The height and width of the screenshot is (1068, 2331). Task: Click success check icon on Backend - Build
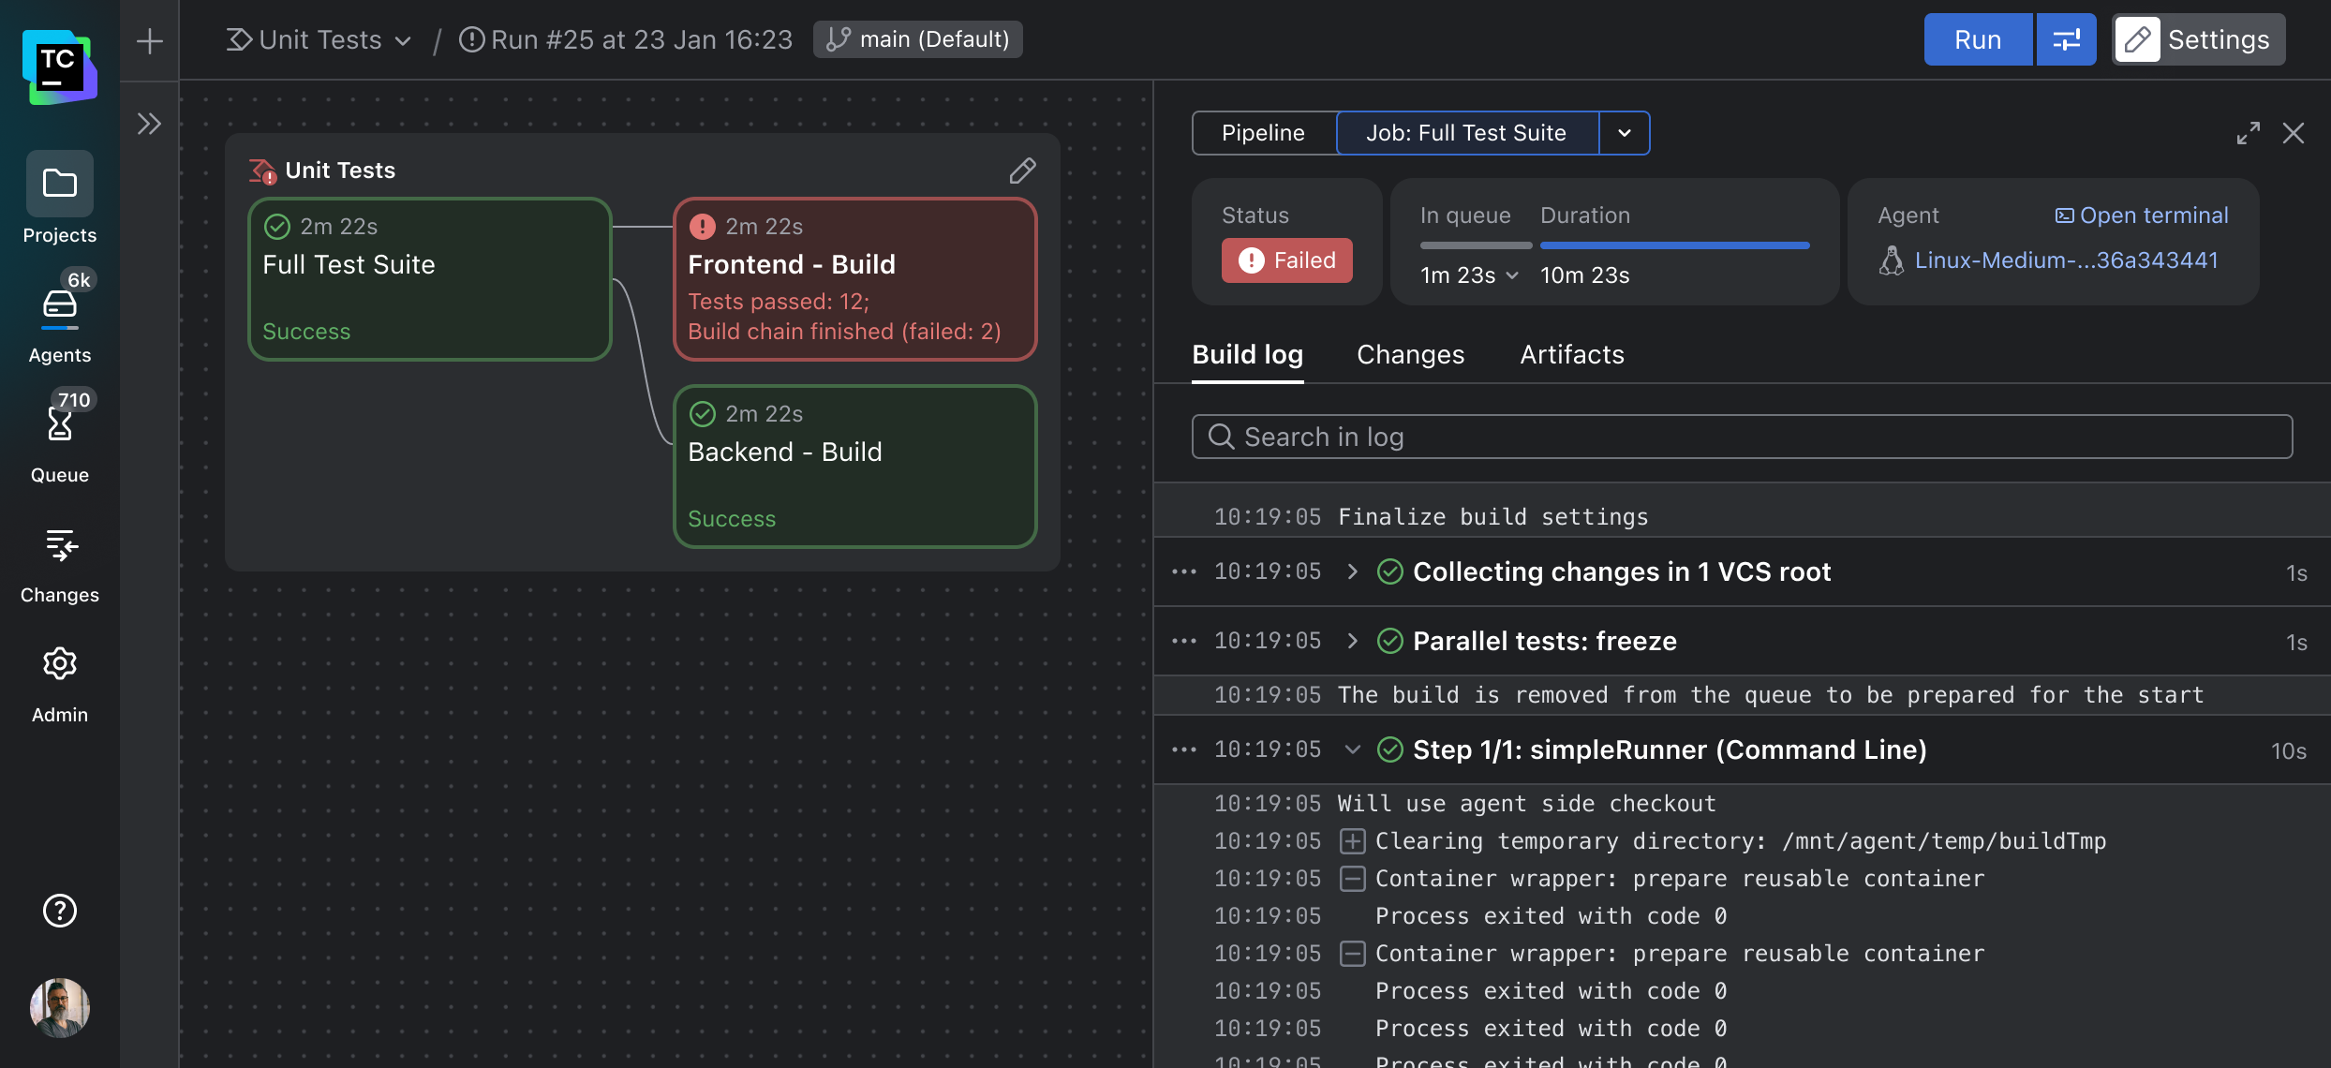click(703, 414)
